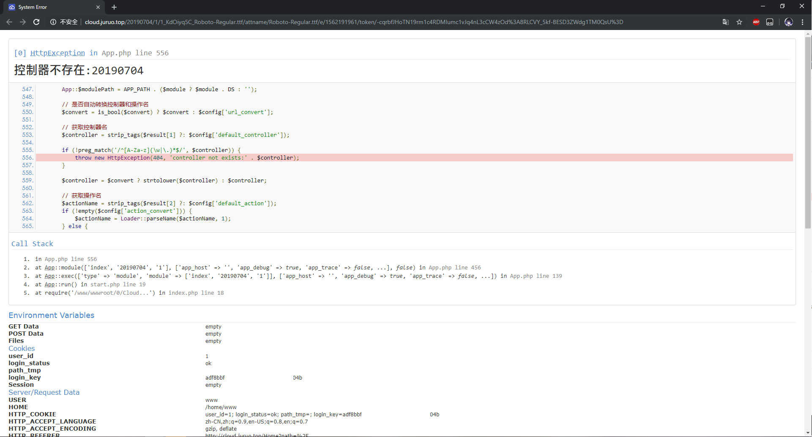Image resolution: width=812 pixels, height=437 pixels.
Task: Click App.php line 456 in call stack
Action: [x=455, y=267]
